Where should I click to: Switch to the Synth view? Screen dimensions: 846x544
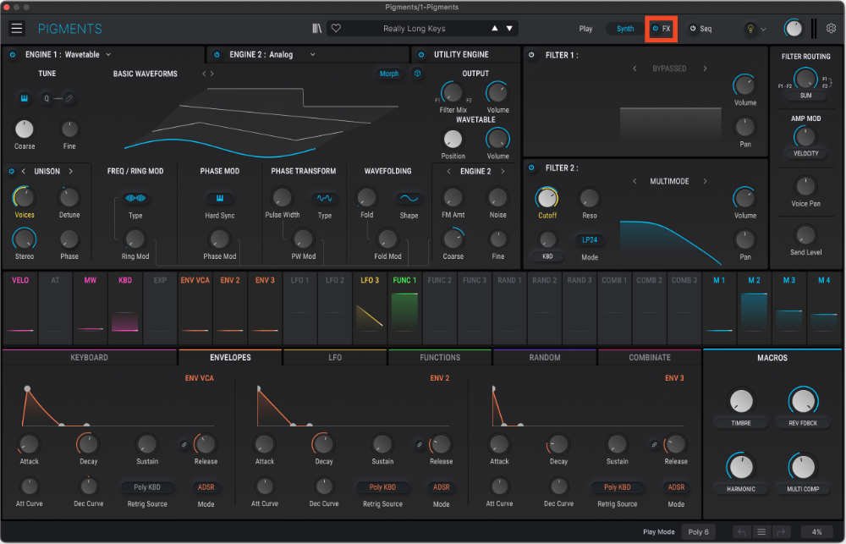tap(625, 29)
